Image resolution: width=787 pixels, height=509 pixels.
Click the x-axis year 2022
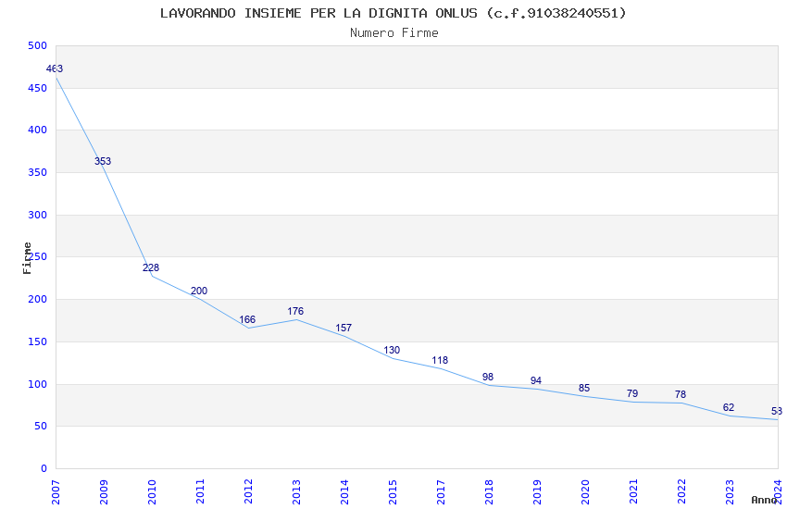(681, 492)
